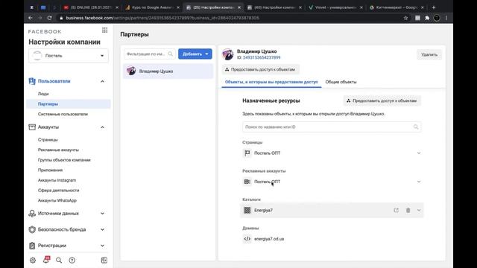This screenshot has width=477, height=268.
Task: Switch to the Общие объекты tab
Action: pyautogui.click(x=341, y=82)
